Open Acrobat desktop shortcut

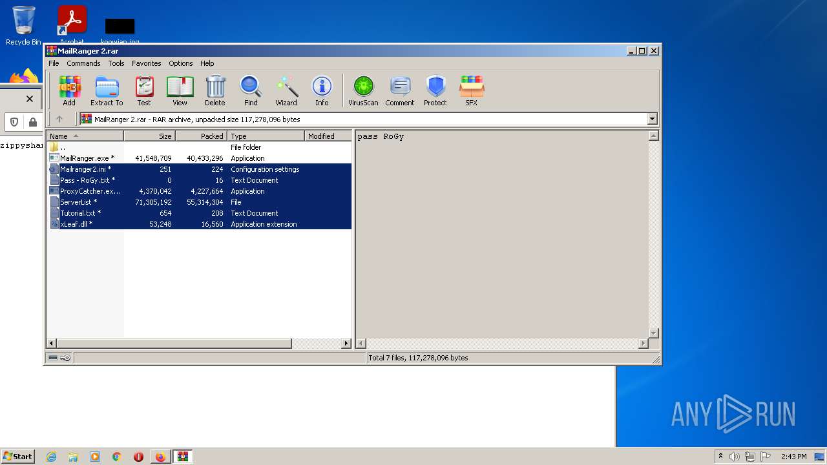[72, 25]
